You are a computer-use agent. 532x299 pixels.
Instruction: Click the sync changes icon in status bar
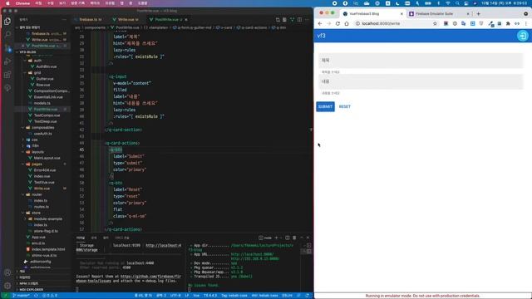(36, 296)
